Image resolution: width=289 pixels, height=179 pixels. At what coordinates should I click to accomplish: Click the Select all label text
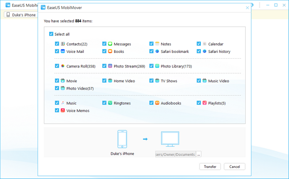coord(62,34)
